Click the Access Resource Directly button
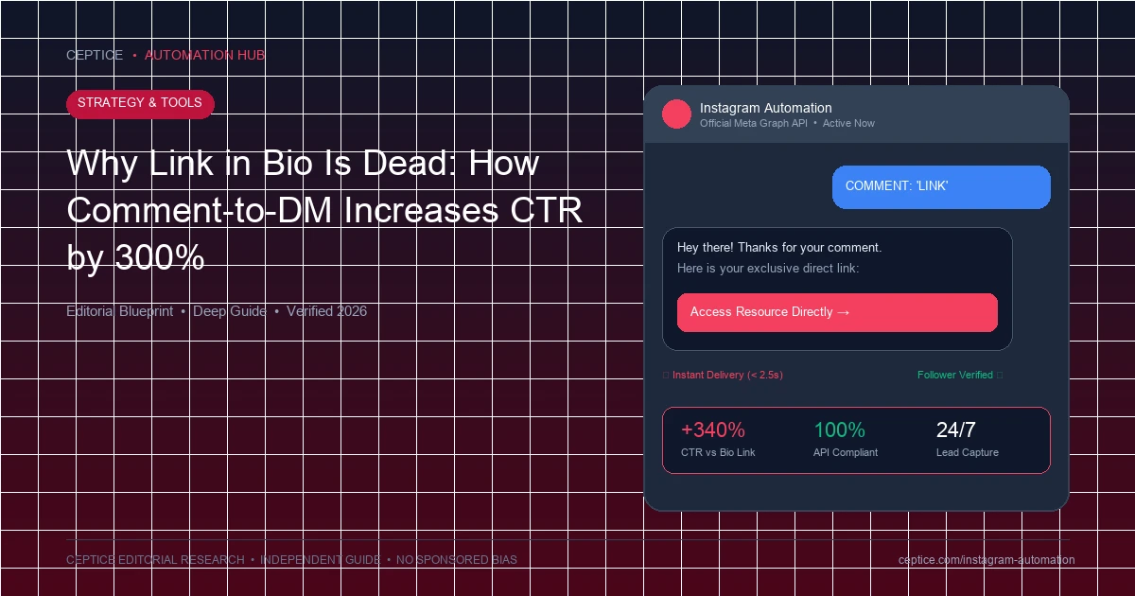1135x596 pixels. pos(837,312)
